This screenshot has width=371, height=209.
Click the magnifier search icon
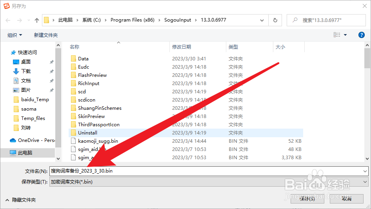pos(295,20)
